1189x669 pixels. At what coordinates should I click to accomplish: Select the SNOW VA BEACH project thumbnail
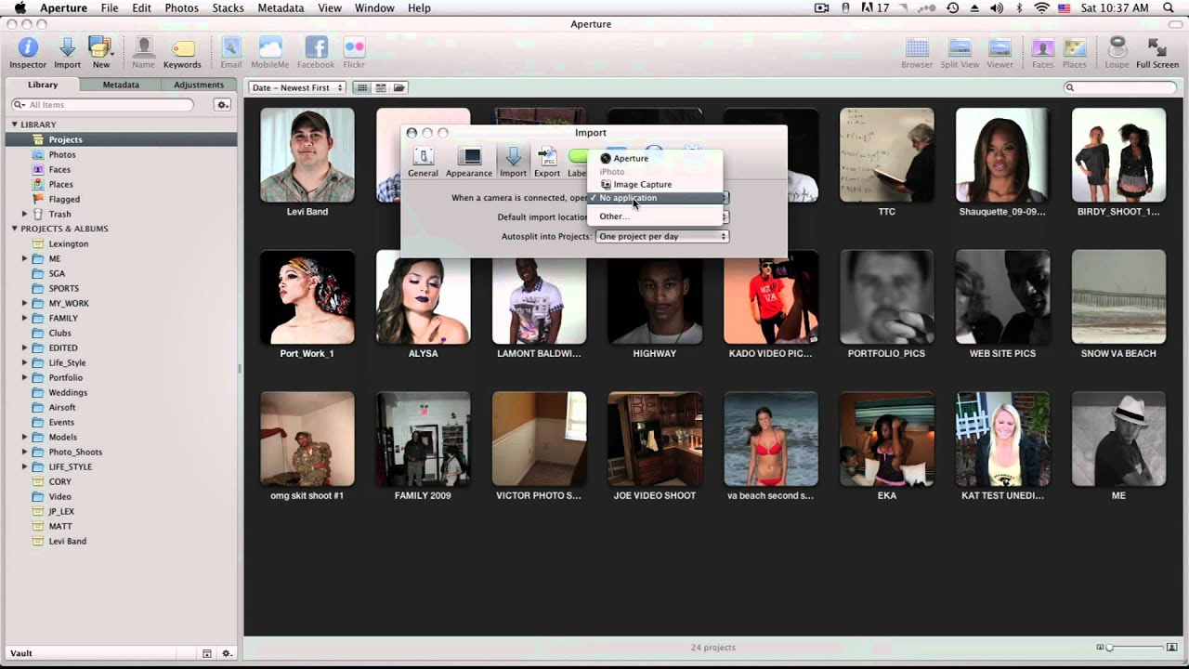(1118, 297)
